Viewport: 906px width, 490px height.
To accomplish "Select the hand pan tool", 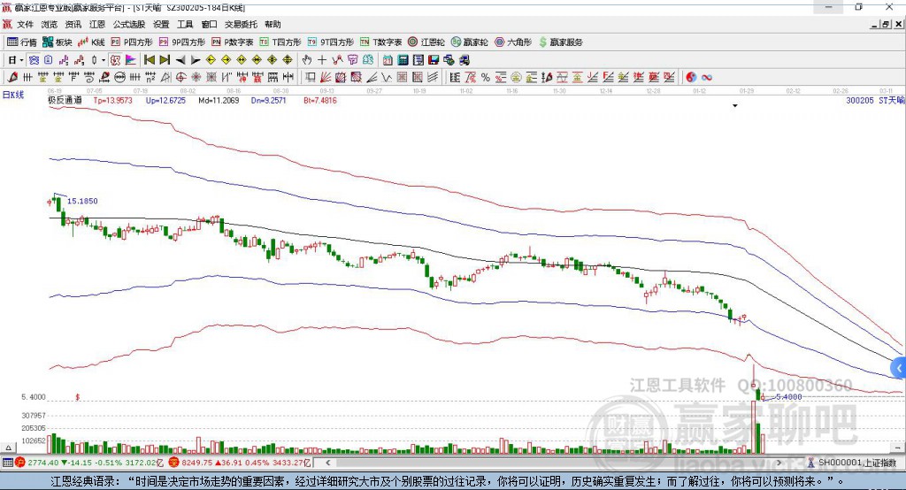I will (306, 60).
